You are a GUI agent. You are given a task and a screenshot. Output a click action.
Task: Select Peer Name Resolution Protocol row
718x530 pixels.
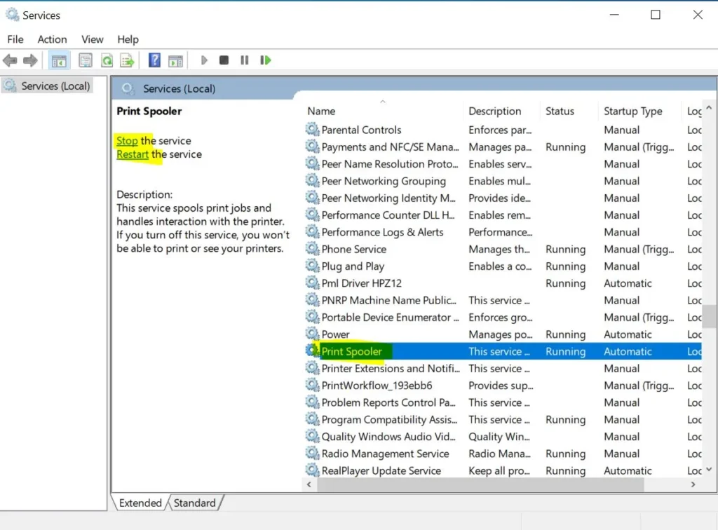point(503,164)
